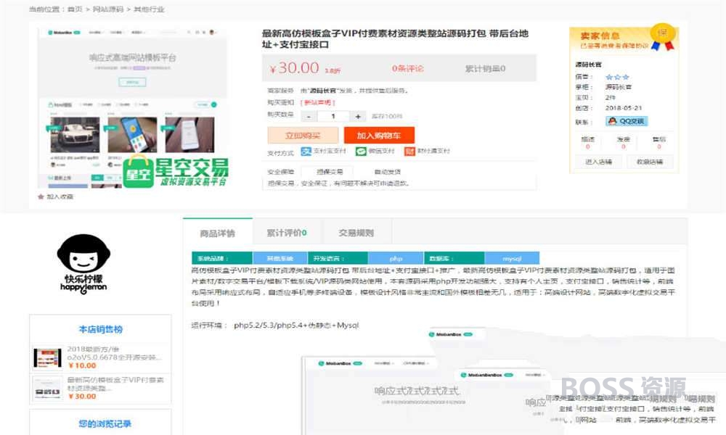Click the ¥30.00 main price
The height and width of the screenshot is (435, 726).
(x=295, y=68)
